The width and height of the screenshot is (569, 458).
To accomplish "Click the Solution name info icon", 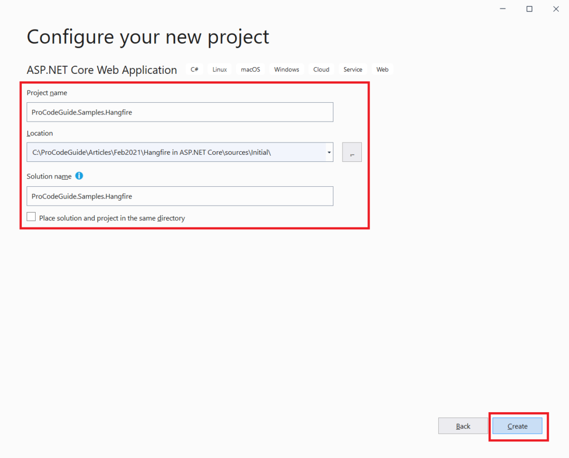I will click(79, 176).
